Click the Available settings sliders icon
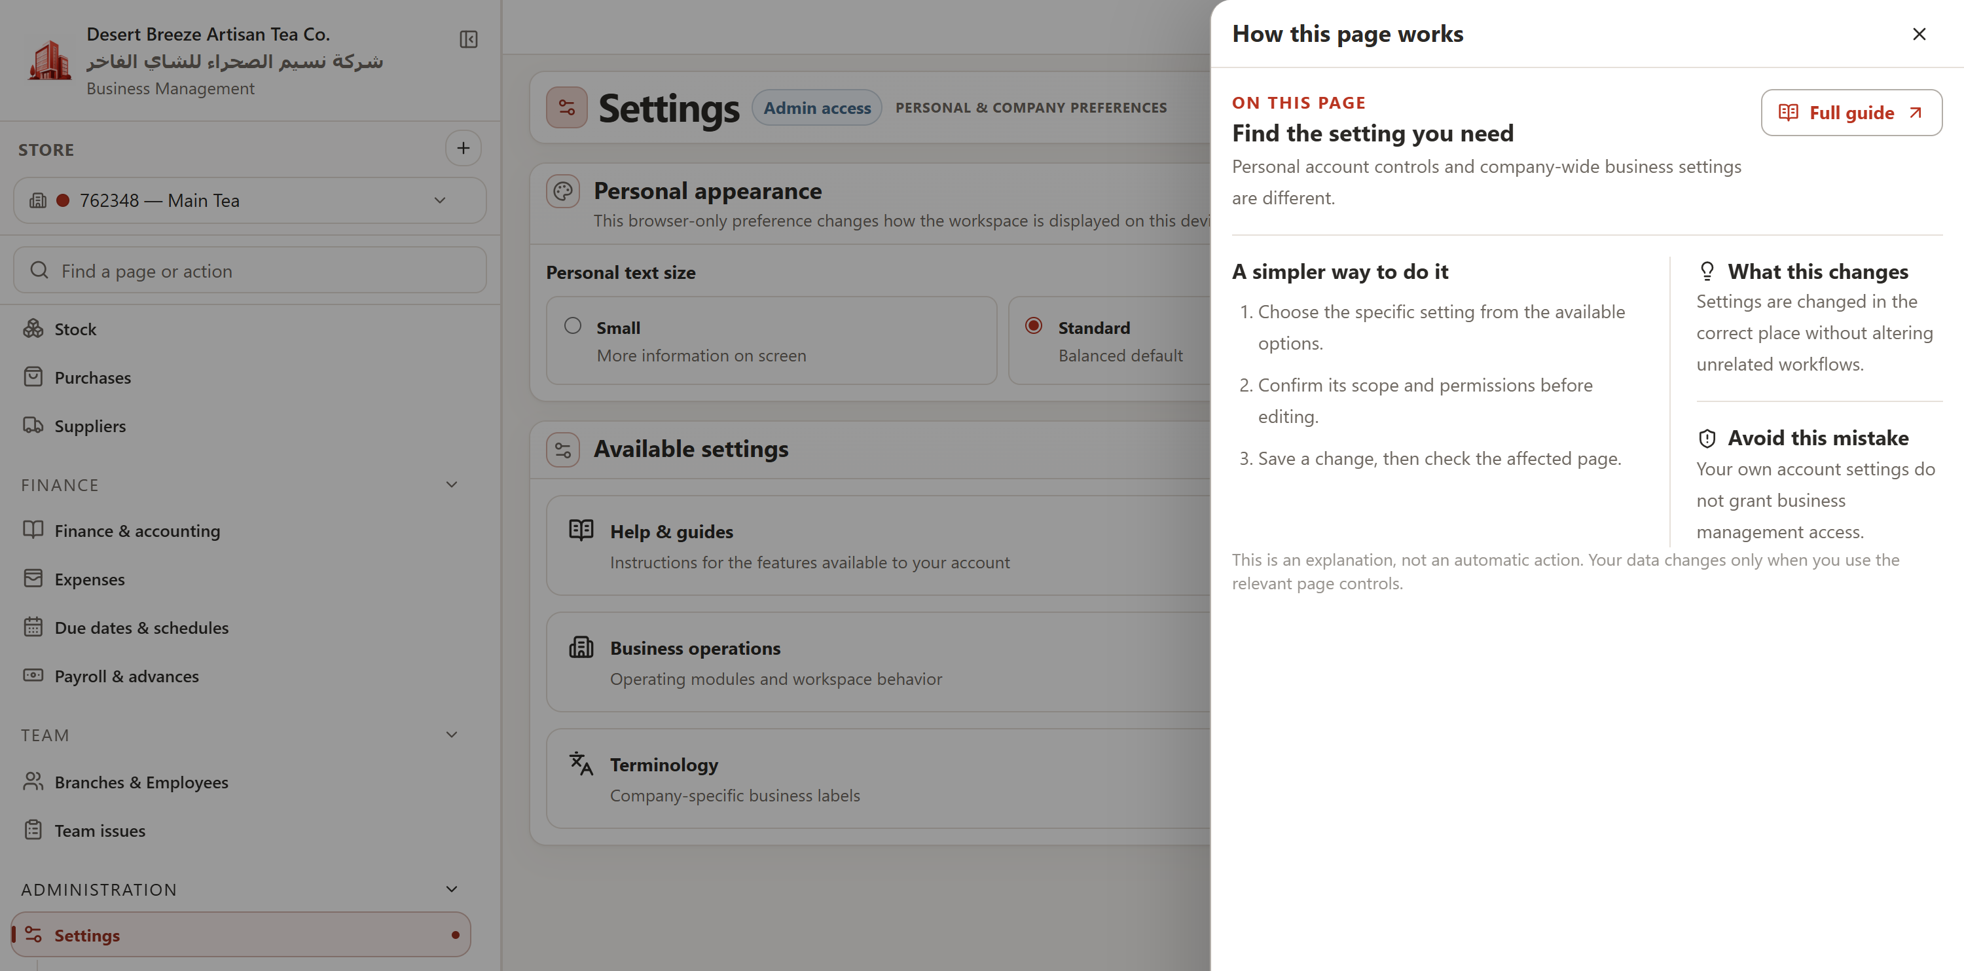 pos(562,449)
